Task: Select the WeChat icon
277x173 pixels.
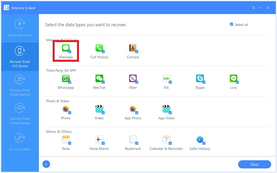Action: pos(99,79)
